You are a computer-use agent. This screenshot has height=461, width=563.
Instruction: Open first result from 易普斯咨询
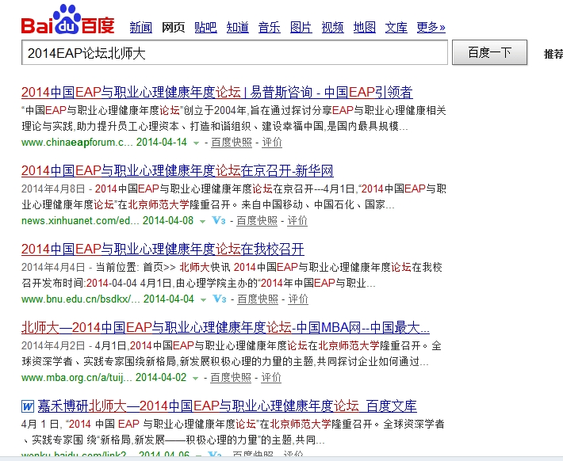216,93
